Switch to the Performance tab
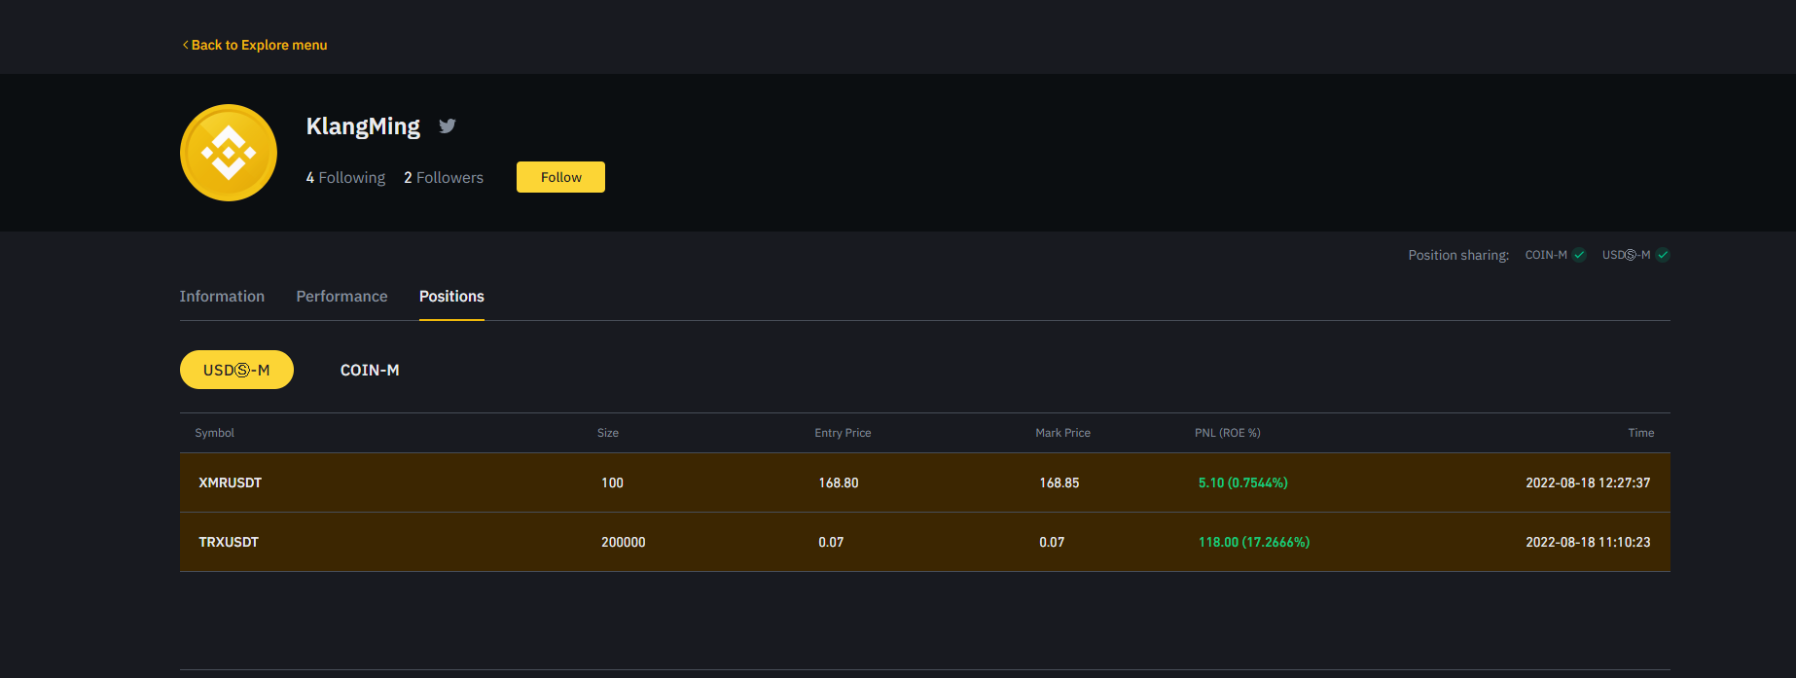1796x678 pixels. point(341,296)
